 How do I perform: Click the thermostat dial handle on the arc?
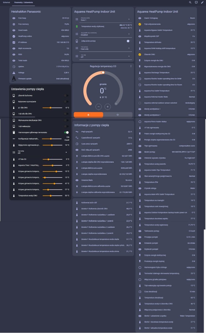(x=103, y=72)
